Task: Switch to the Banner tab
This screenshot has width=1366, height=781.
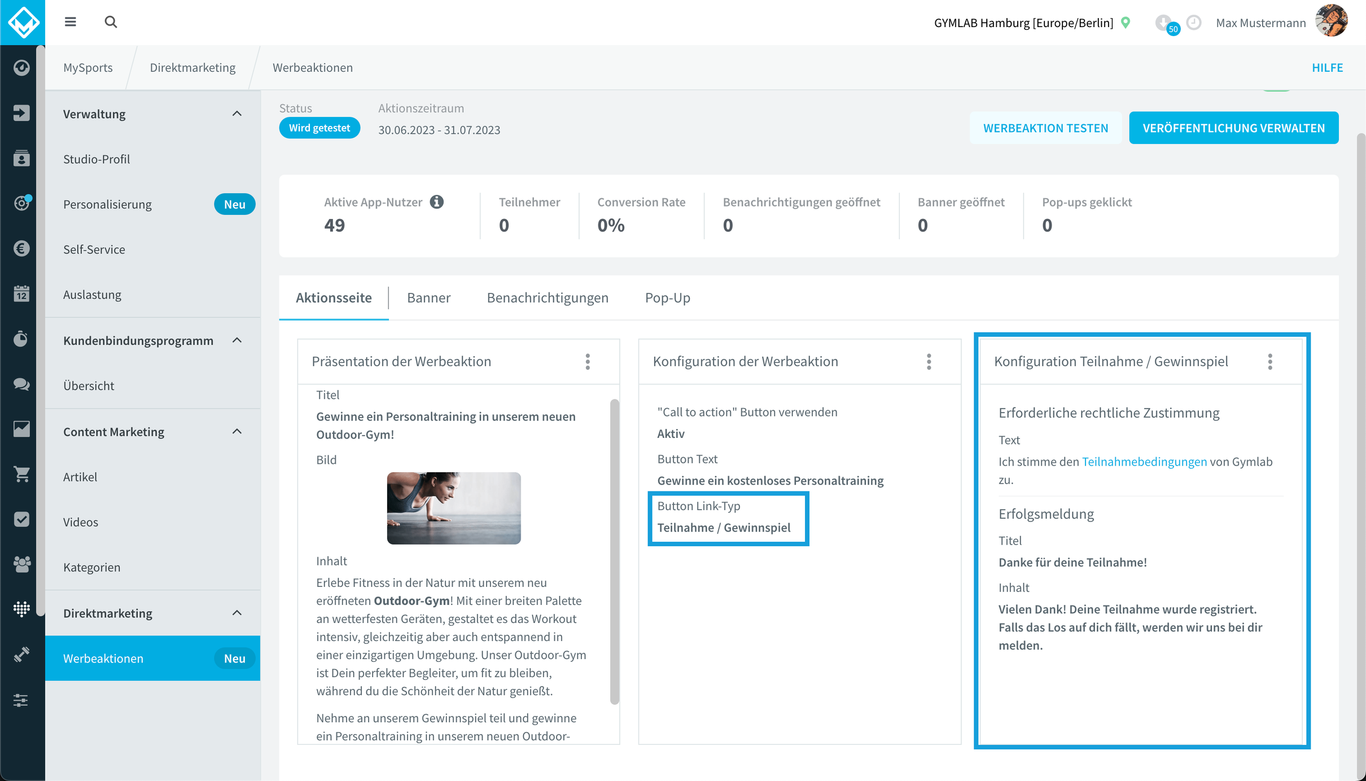Action: click(x=428, y=297)
